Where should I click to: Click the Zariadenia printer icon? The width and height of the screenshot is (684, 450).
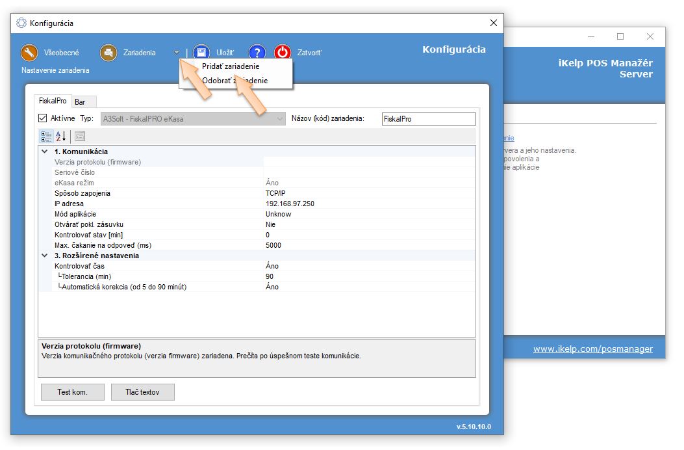(108, 53)
